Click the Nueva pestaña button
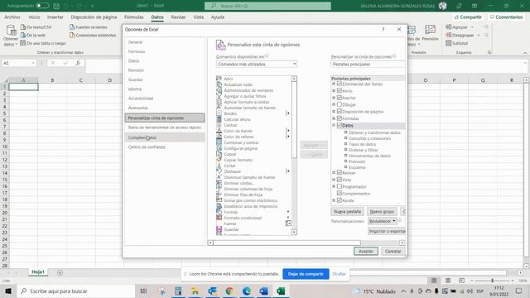 [347, 212]
